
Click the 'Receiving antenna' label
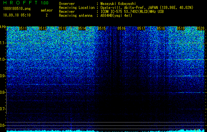76,16
